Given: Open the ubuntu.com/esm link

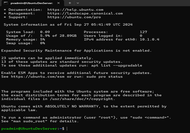Looking at the screenshot, I should point(38,77).
